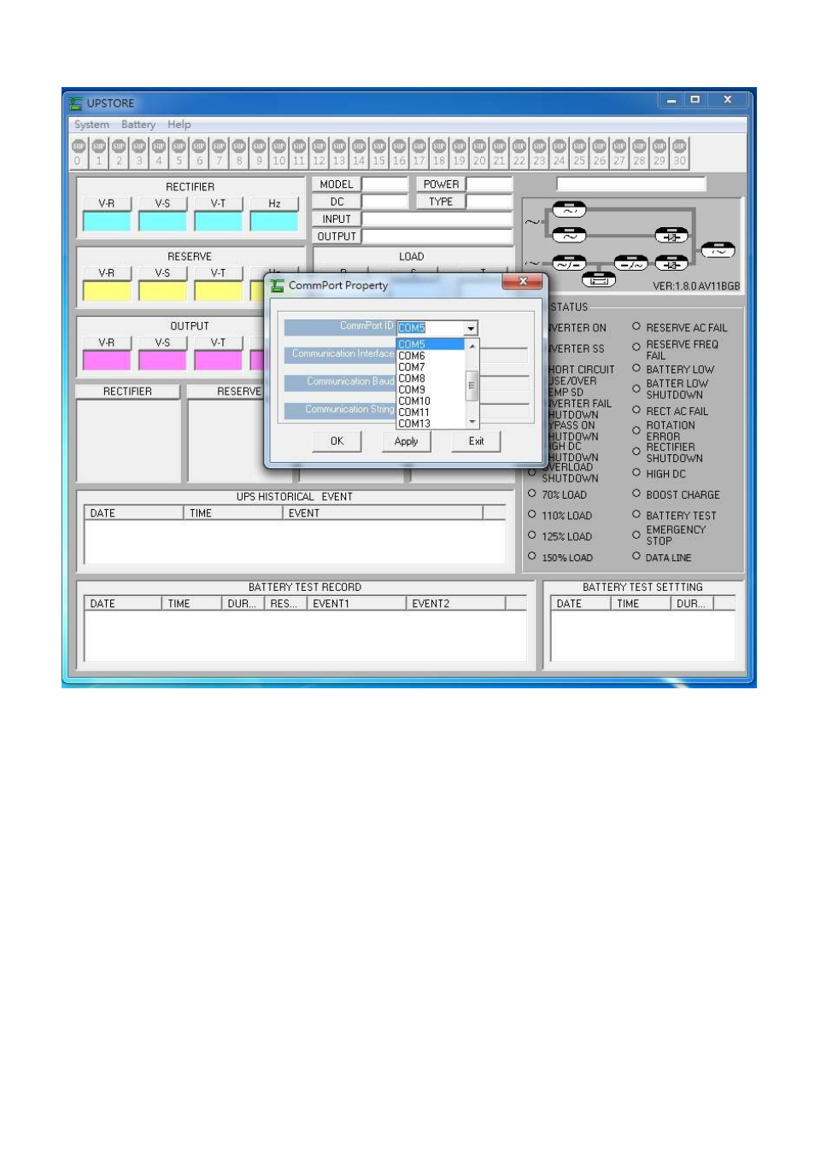The width and height of the screenshot is (815, 1152).
Task: Click the battery symbol in the UPS diagram
Action: tap(598, 279)
